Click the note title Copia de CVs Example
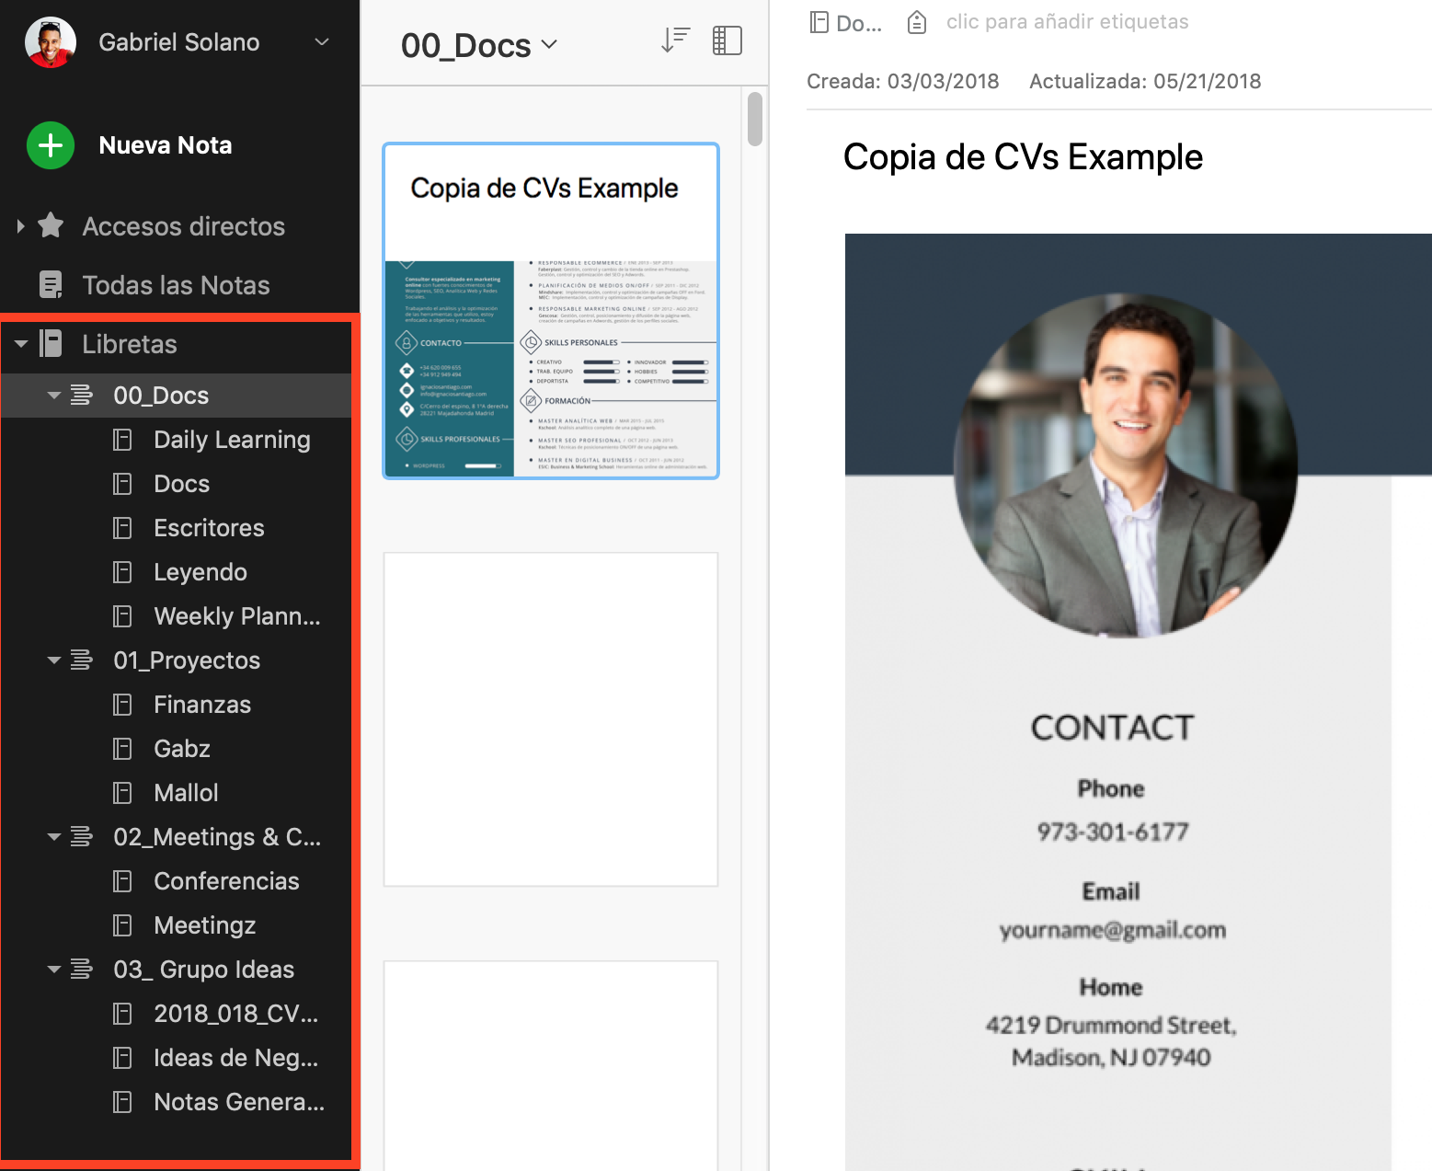The height and width of the screenshot is (1171, 1432). 1023,157
